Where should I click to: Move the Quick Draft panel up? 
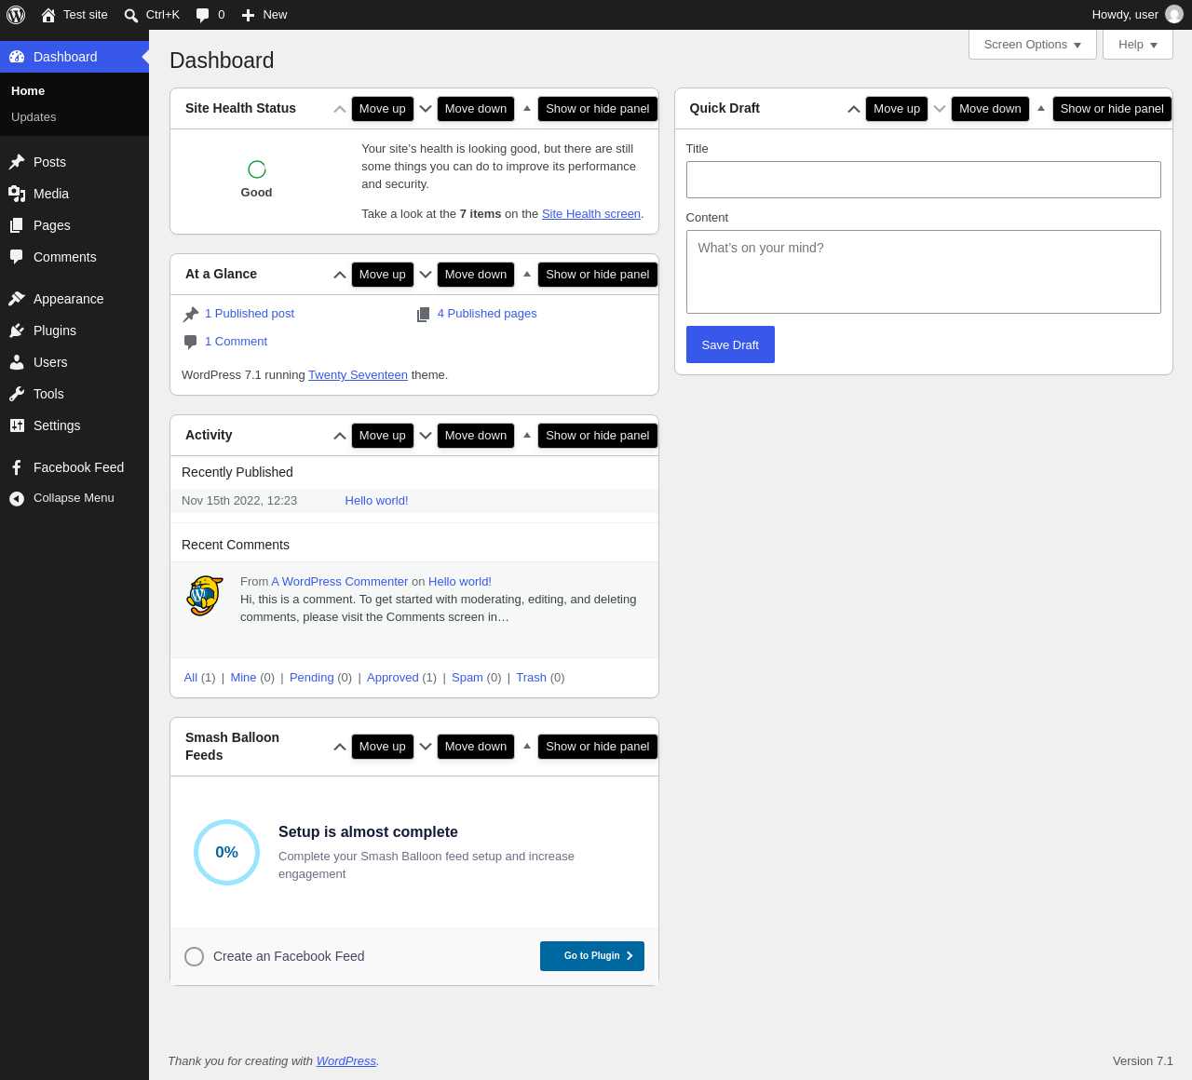tap(854, 109)
